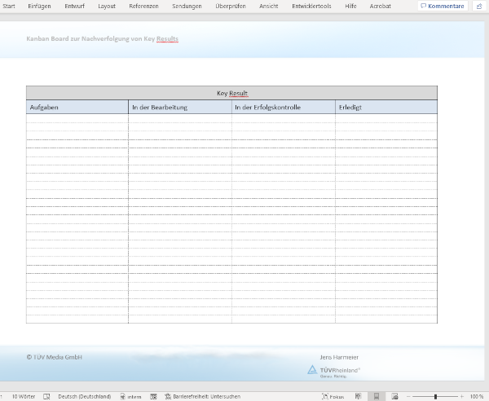Open the spell check proofing icon

click(x=46, y=396)
